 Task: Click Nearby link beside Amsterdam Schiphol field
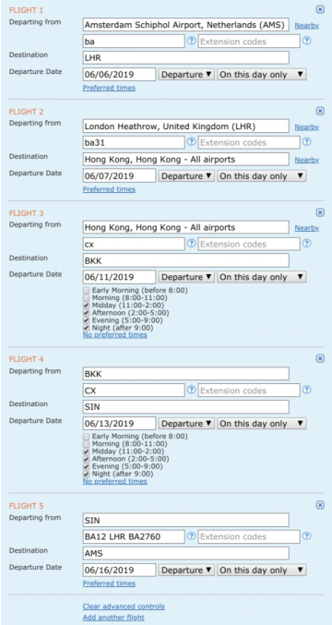click(306, 26)
